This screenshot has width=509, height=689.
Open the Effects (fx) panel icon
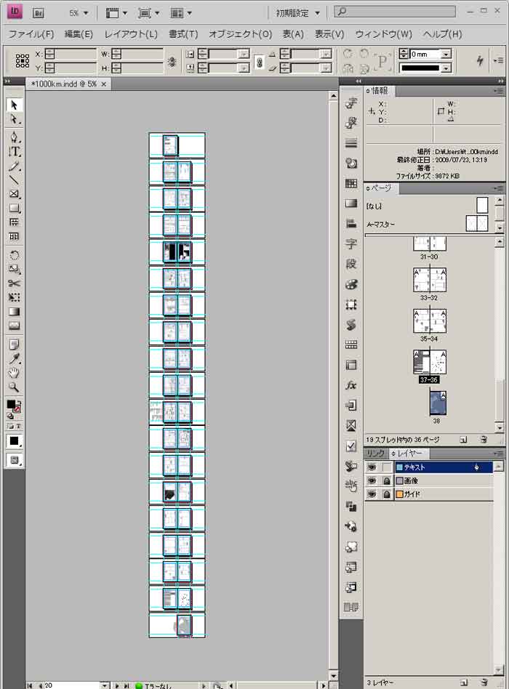click(351, 385)
